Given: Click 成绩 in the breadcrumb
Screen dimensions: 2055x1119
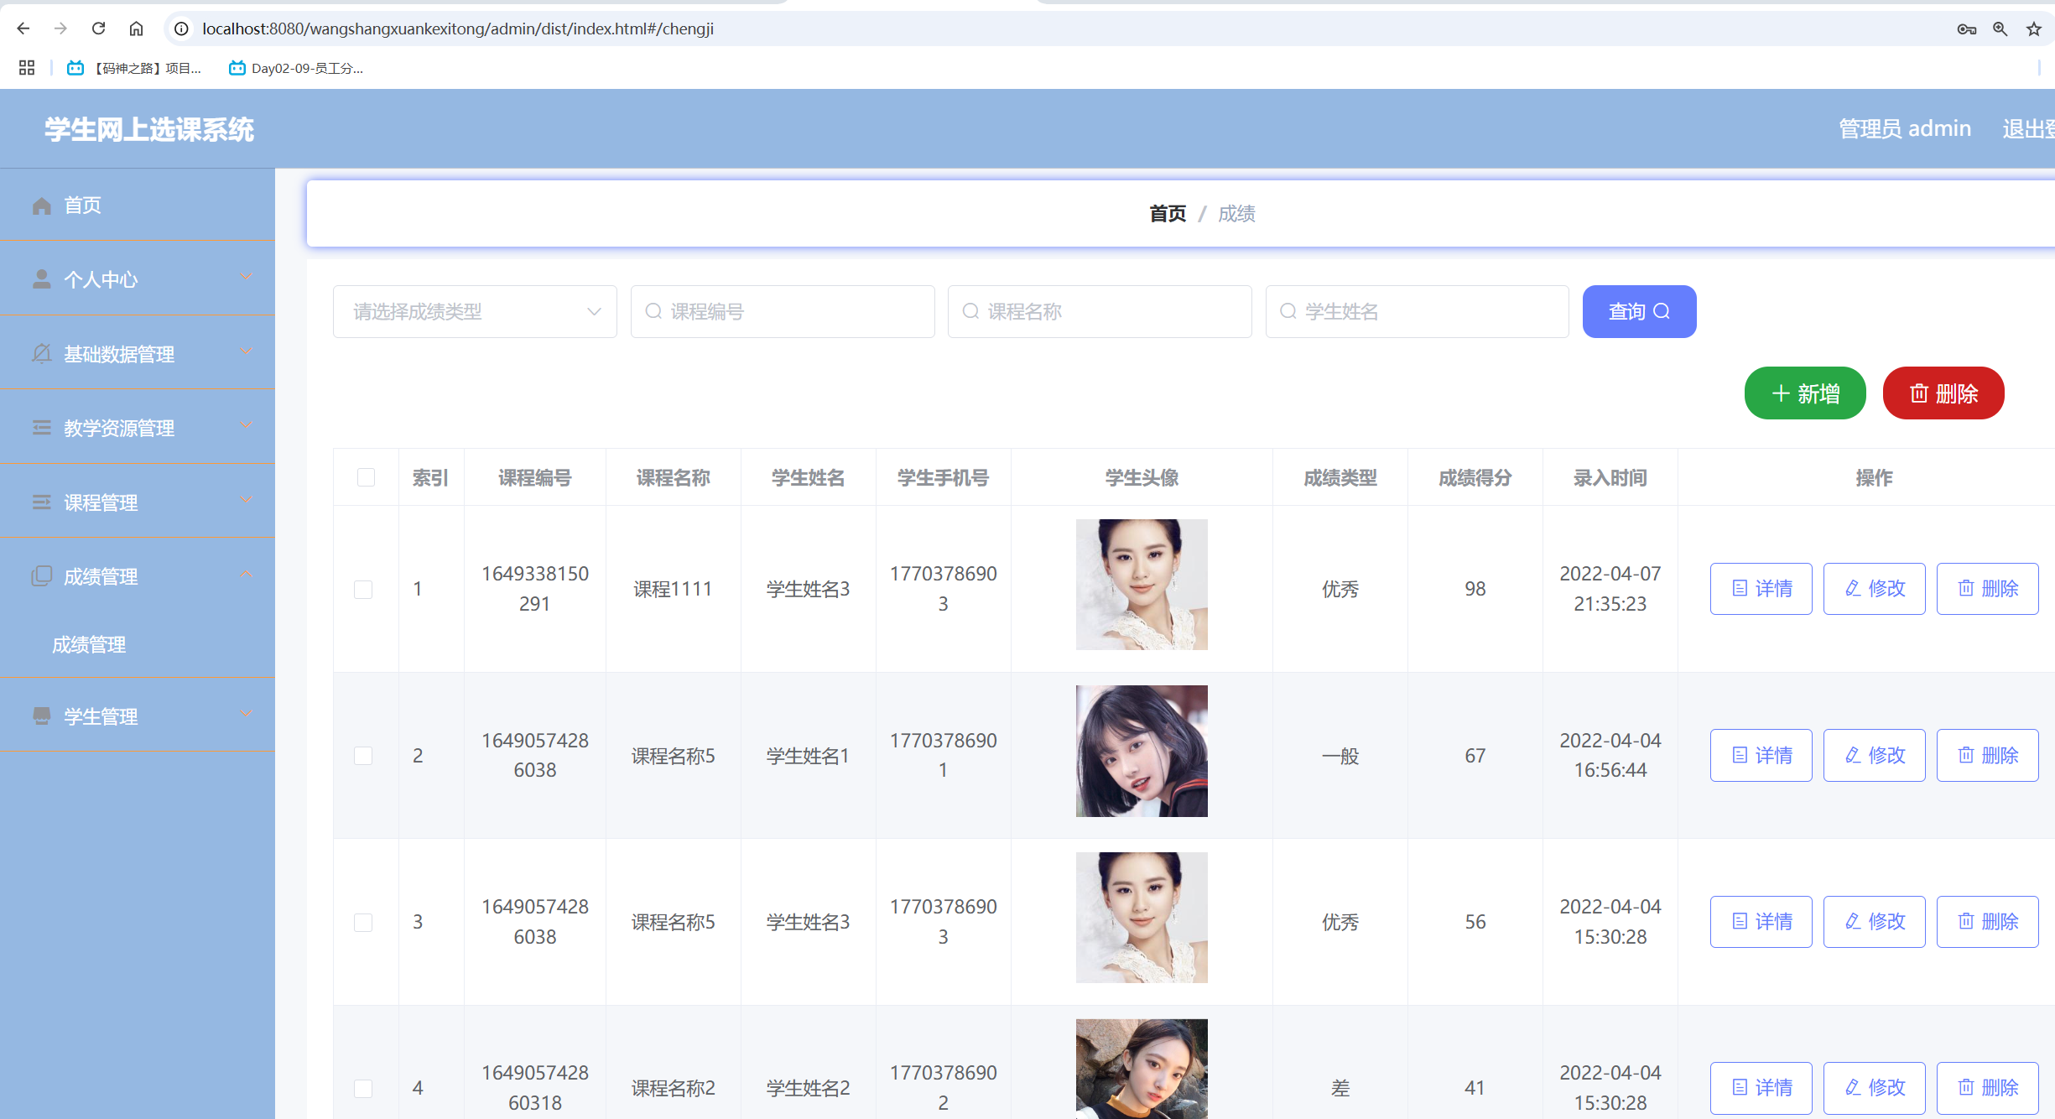Looking at the screenshot, I should coord(1236,214).
